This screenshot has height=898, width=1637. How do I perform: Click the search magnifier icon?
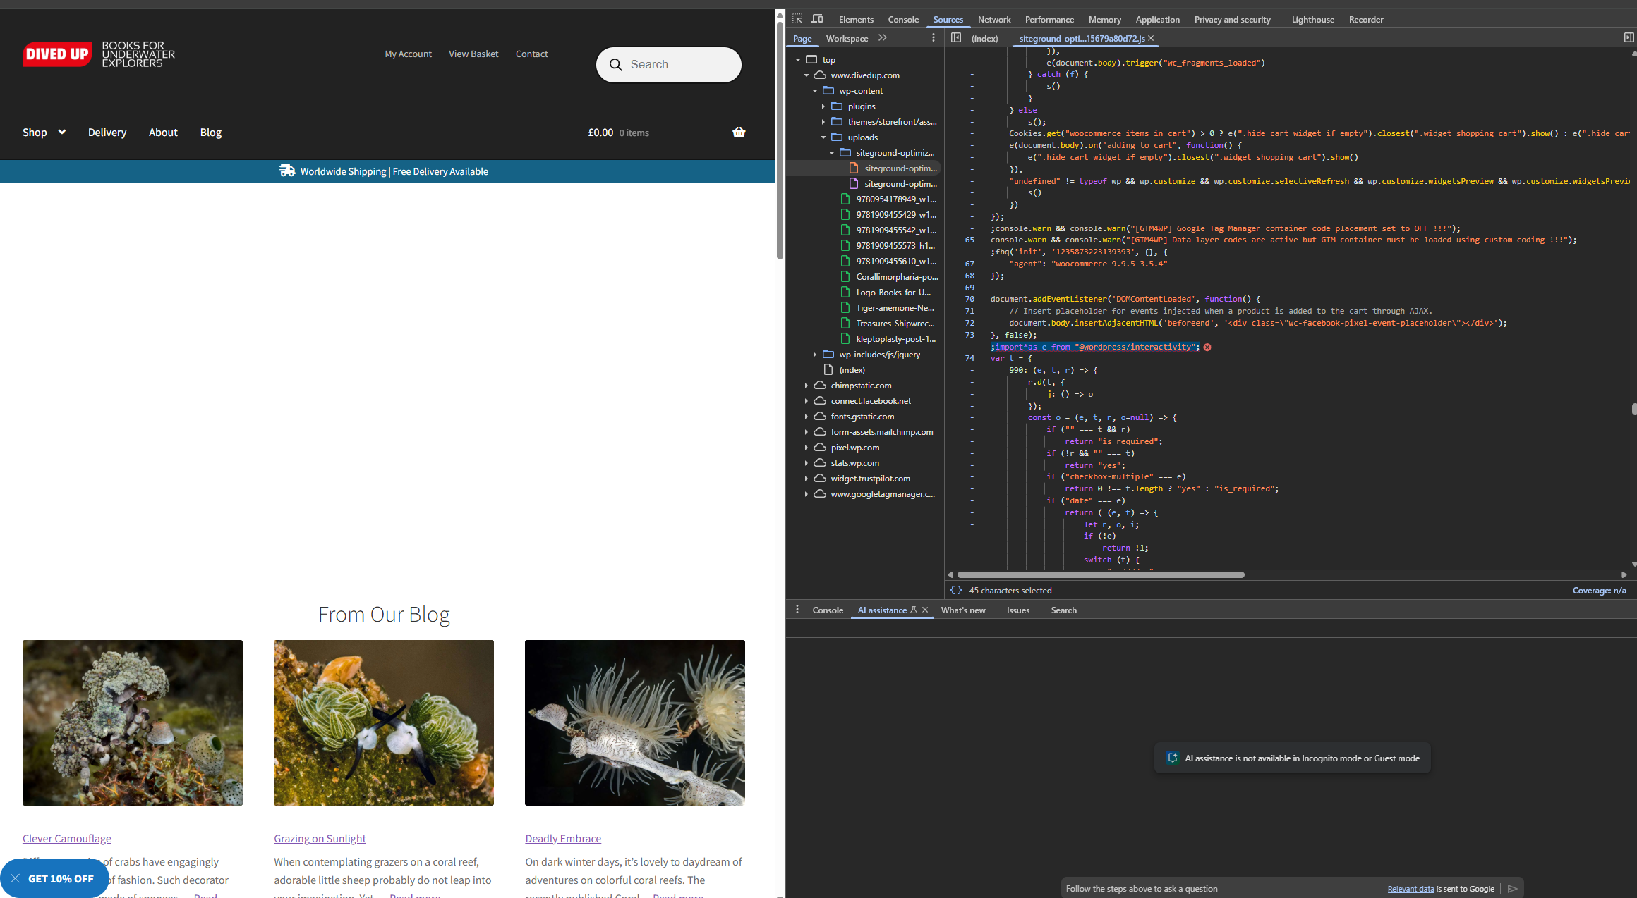616,65
